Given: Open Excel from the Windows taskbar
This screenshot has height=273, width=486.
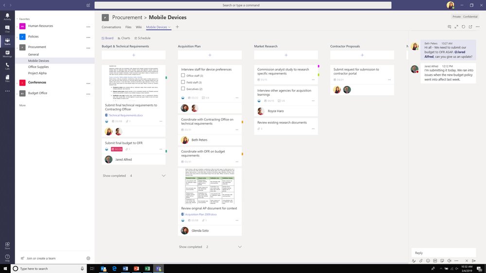Looking at the screenshot, I should point(147,269).
